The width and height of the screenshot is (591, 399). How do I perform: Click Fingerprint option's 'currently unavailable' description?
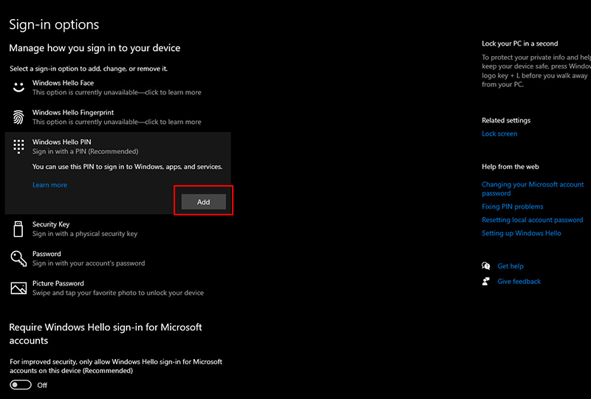pos(117,122)
